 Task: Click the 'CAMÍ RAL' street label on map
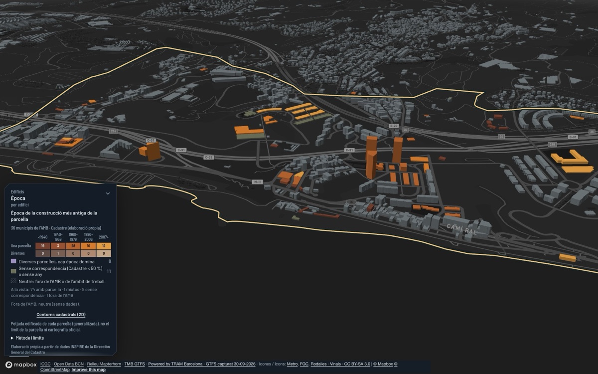(x=462, y=229)
